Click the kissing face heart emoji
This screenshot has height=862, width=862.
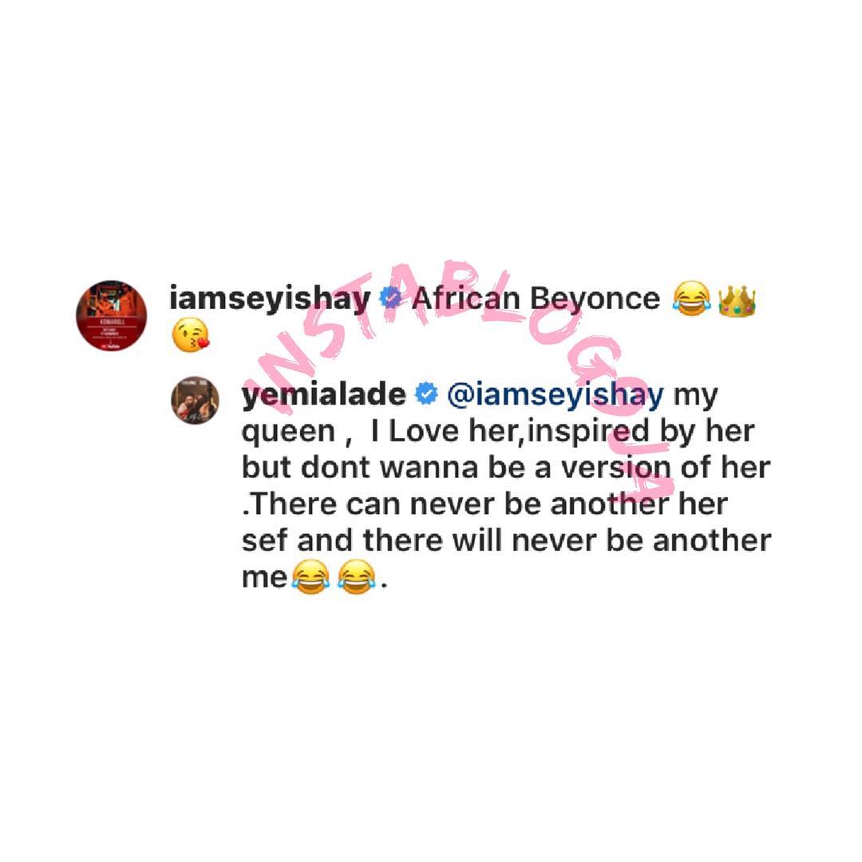point(190,334)
